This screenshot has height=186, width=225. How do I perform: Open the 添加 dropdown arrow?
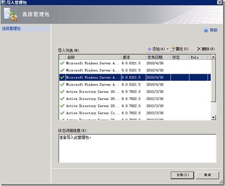pos(167,49)
